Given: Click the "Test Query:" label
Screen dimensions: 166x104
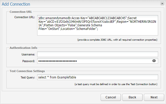Looking at the screenshot, I should click(28, 77).
